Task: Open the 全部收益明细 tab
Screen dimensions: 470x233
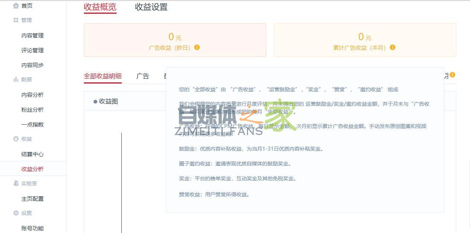Action: coord(102,76)
